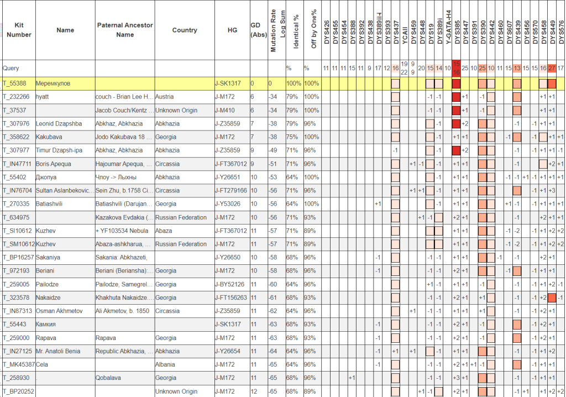Select the Abaza country cell
Viewport: 566px width, 397px height.
[164, 231]
